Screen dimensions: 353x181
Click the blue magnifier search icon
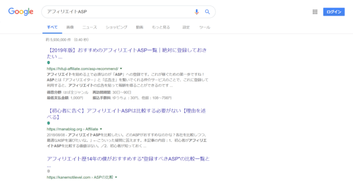point(208,12)
